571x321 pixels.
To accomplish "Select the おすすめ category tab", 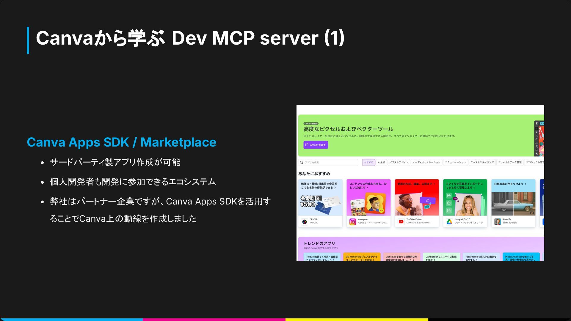I will tap(368, 163).
